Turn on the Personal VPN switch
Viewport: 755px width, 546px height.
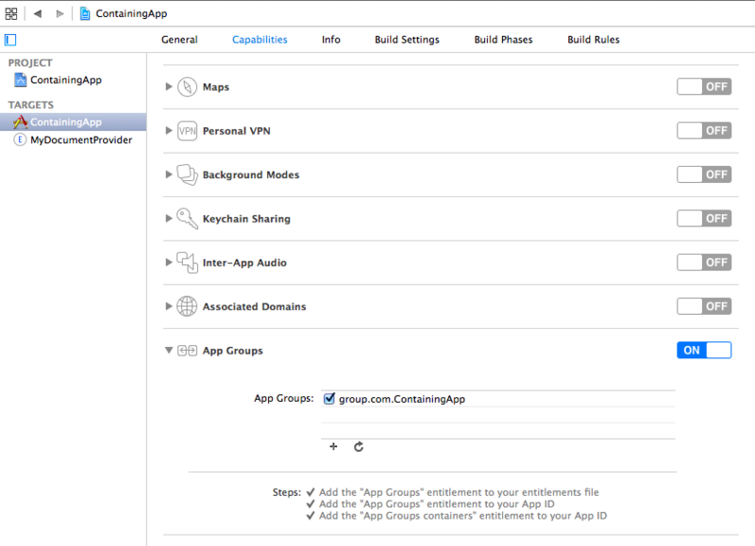point(704,130)
